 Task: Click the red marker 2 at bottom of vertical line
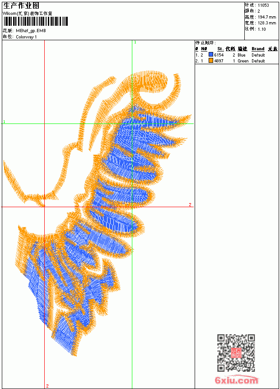(x=47, y=386)
